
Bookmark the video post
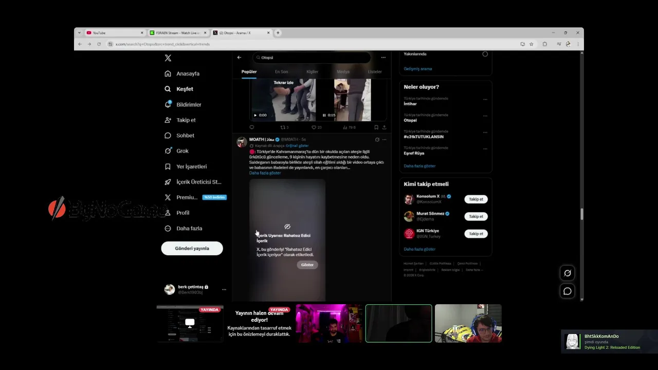pos(376,127)
